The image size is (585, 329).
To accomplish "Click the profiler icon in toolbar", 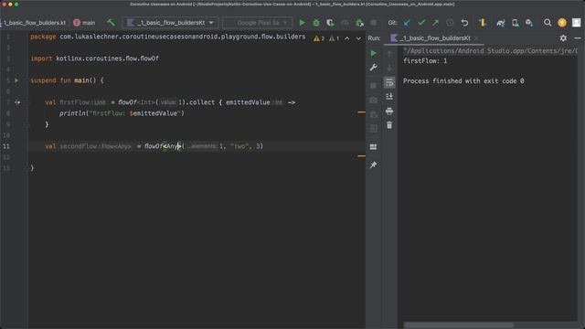I will coord(345,22).
